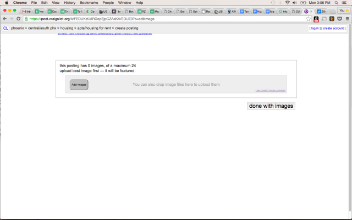Open the create account link
Viewport: 352px width, 220px height.
tap(334, 28)
